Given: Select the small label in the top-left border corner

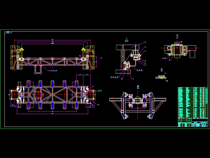Looking at the screenshot, I should click(x=8, y=32).
